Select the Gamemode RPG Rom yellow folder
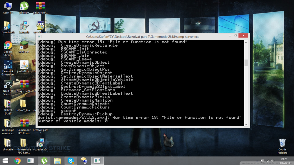294x165 pixels. pyautogui.click(x=24, y=146)
